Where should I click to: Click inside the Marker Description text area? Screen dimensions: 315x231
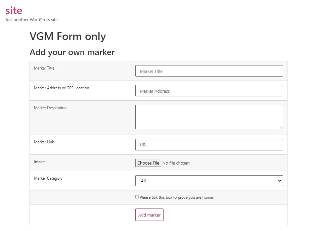pos(209,116)
